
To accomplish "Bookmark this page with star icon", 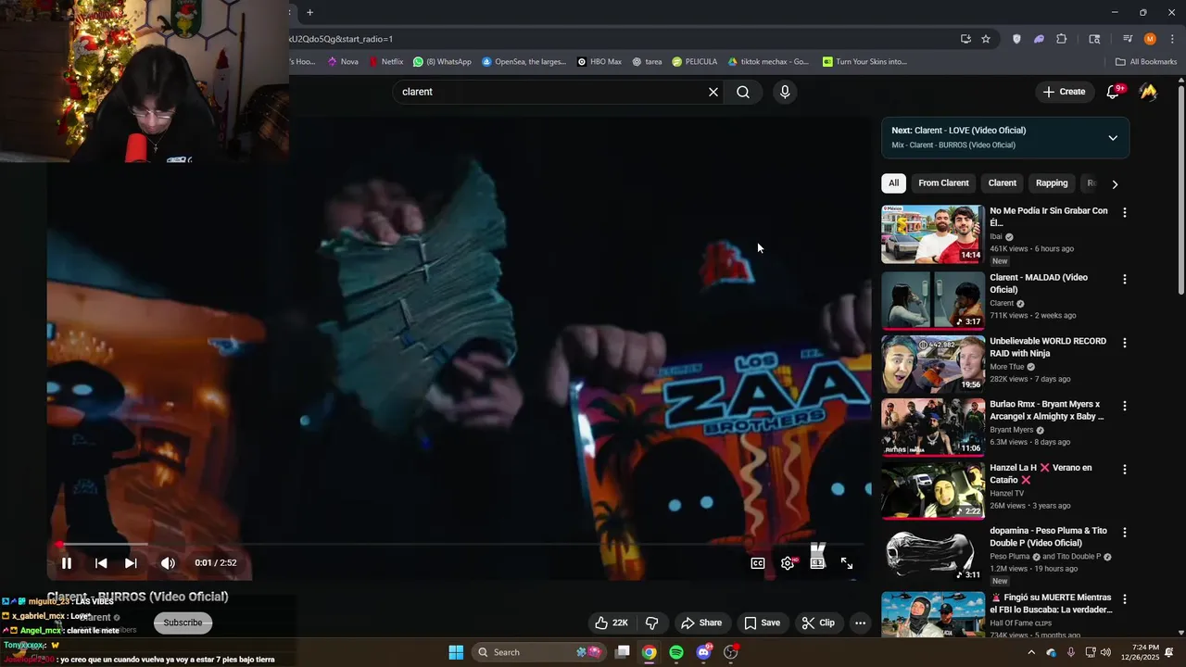I will tap(986, 39).
